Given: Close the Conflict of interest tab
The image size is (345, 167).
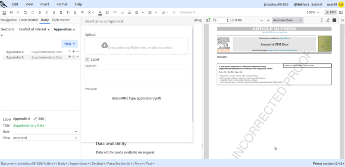Looking at the screenshot, I should (x=48, y=29).
